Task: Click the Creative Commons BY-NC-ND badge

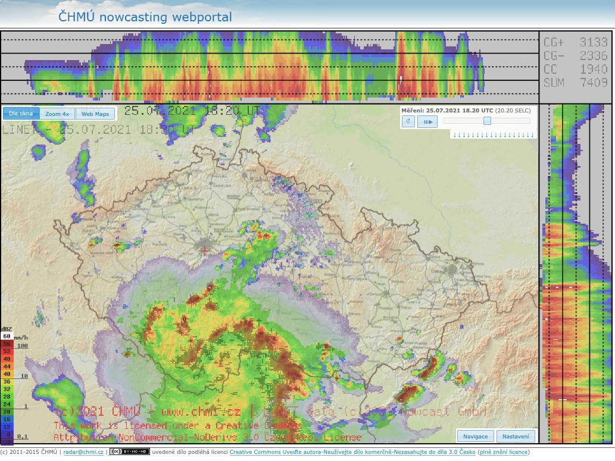Action: pos(129,451)
